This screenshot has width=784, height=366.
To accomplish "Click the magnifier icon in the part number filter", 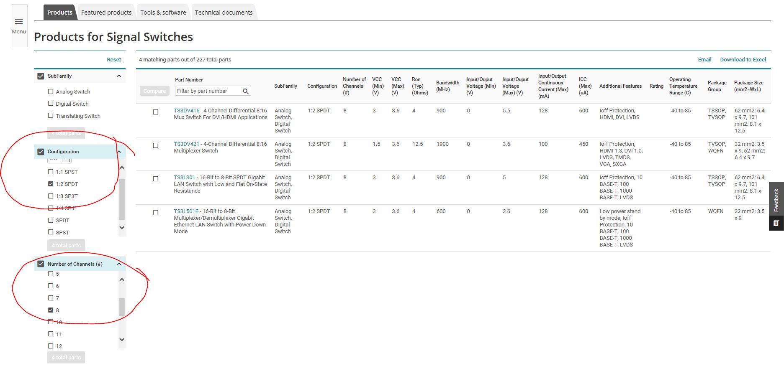I will coord(246,91).
